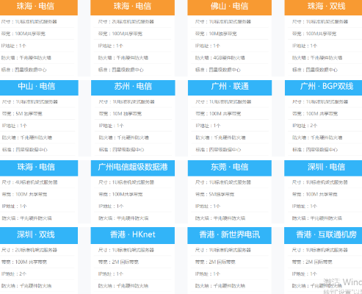Image resolution: width=362 pixels, height=294 pixels.
Task: Click IP地址：1个 in 中山·电信 card
Action: (x=14, y=126)
